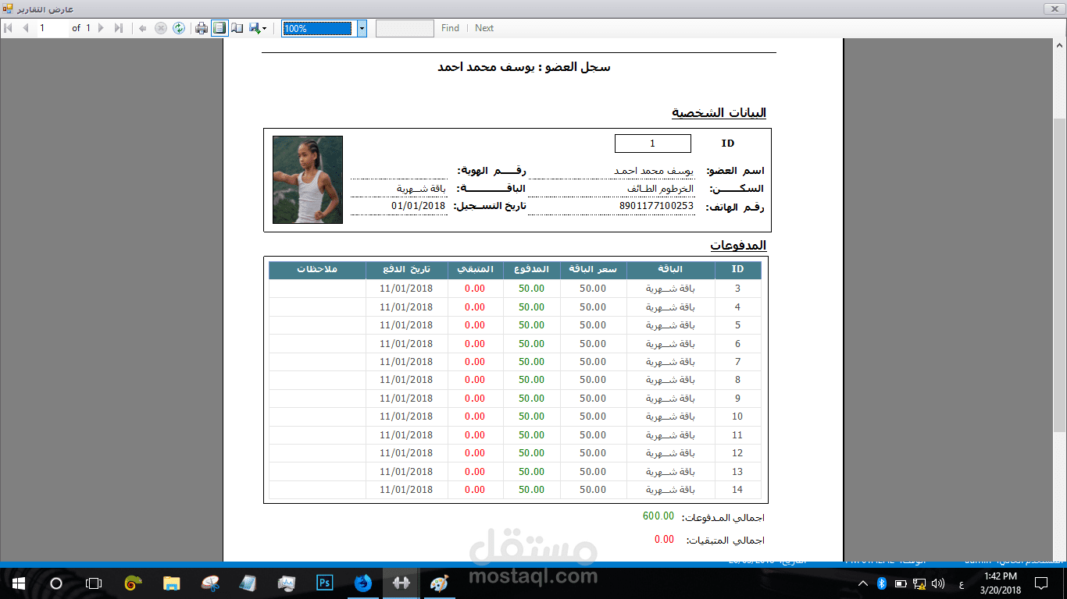Click the البيانات الشخصية section heading
This screenshot has width=1067, height=599.
(719, 113)
